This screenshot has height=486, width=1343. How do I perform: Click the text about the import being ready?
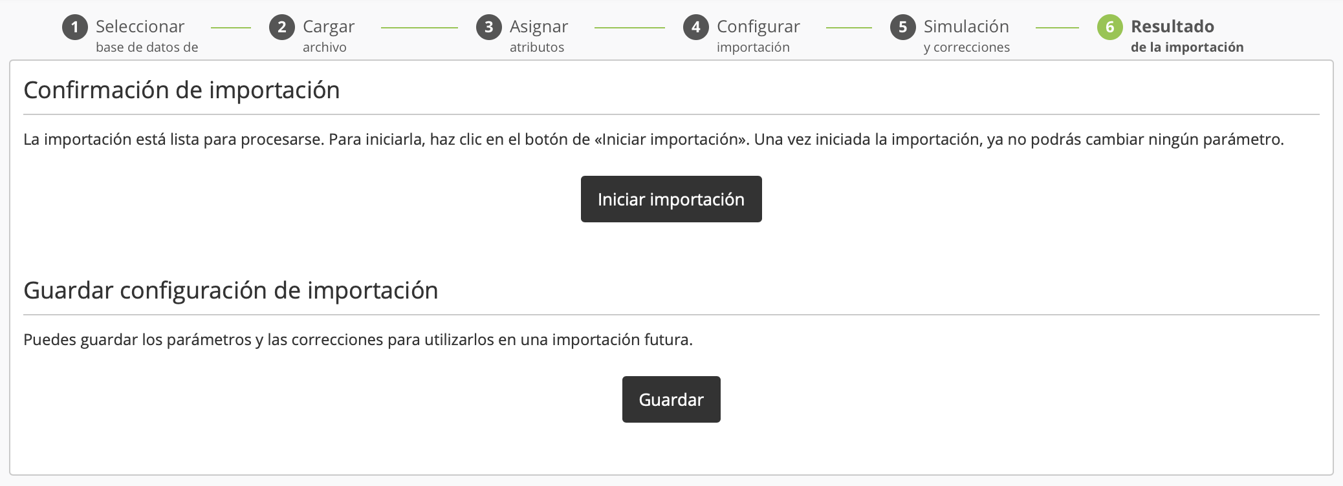[653, 139]
